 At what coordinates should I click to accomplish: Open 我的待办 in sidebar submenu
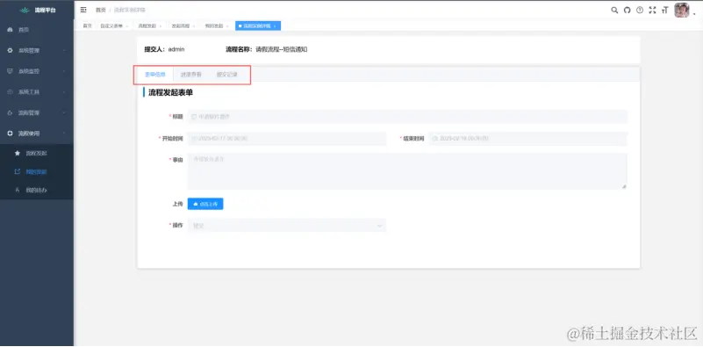(x=37, y=191)
